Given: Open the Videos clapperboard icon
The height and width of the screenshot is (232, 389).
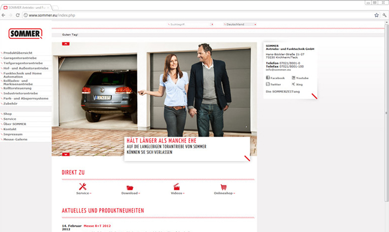Looking at the screenshot, I should pyautogui.click(x=177, y=187).
